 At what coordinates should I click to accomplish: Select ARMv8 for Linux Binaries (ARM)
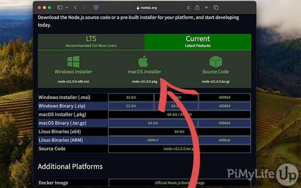224,140
